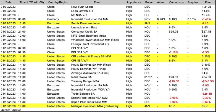The width and height of the screenshot is (216, 112).
Task: Click the 9.9% prior value
Action: click(205, 44)
